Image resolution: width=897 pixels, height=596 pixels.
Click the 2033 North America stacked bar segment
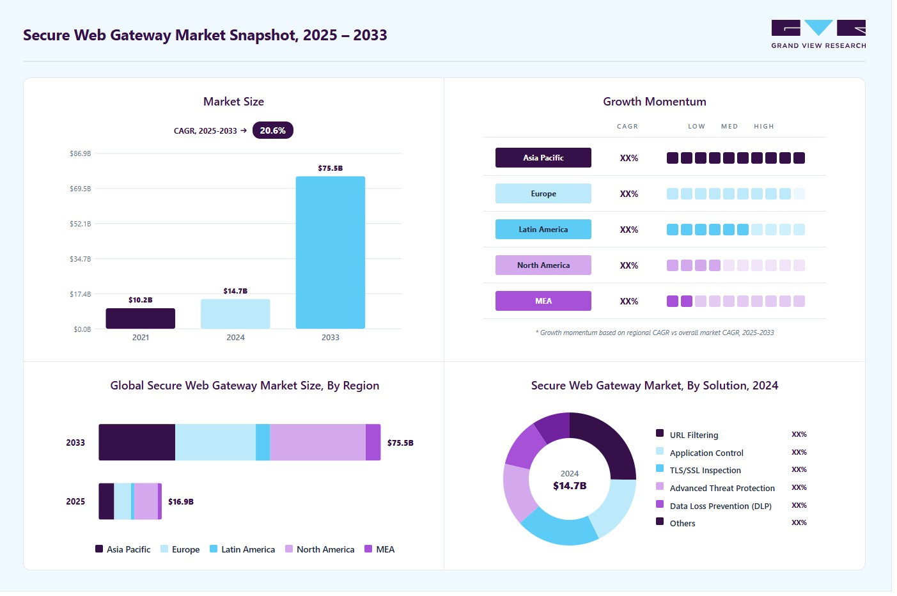(318, 443)
